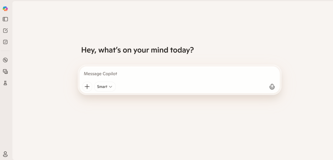Open Copilot Labs flask icon
Viewport: 333px width, 160px height.
pyautogui.click(x=5, y=83)
